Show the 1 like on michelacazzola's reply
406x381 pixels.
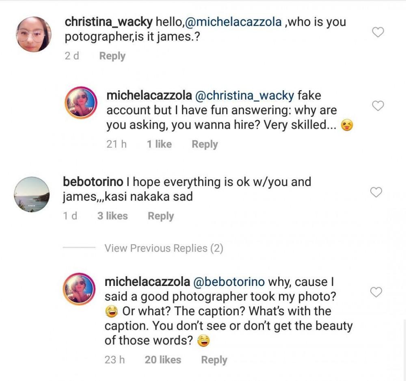(x=159, y=144)
